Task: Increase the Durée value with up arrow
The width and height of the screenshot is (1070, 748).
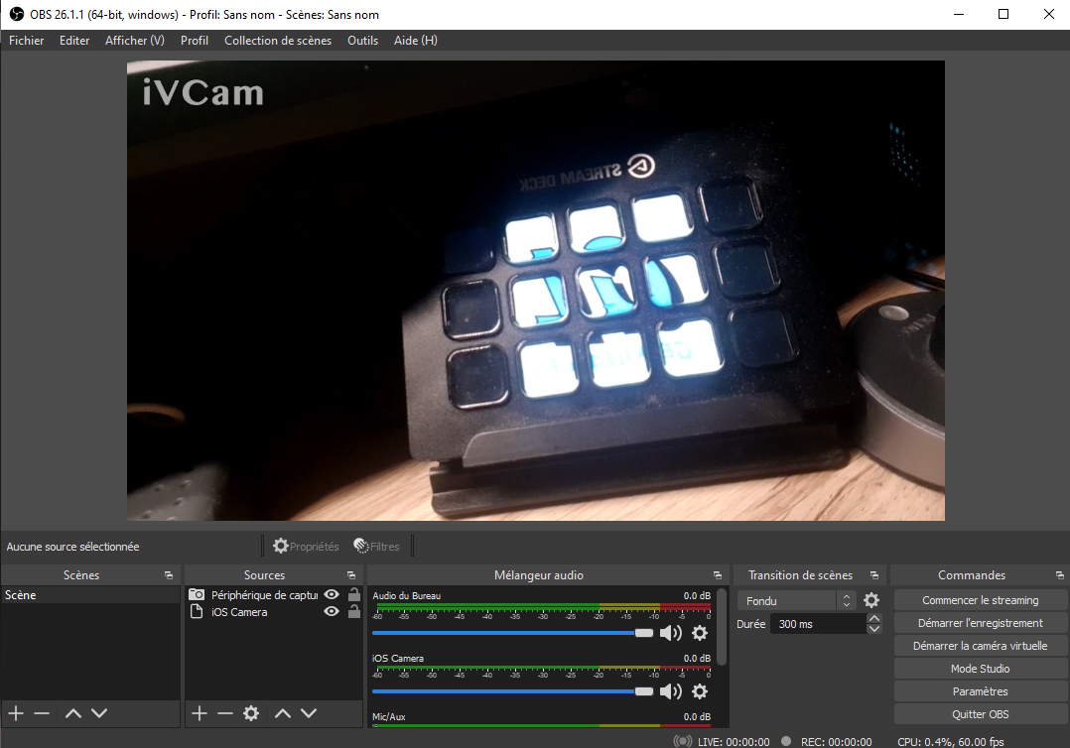Action: tap(874, 618)
